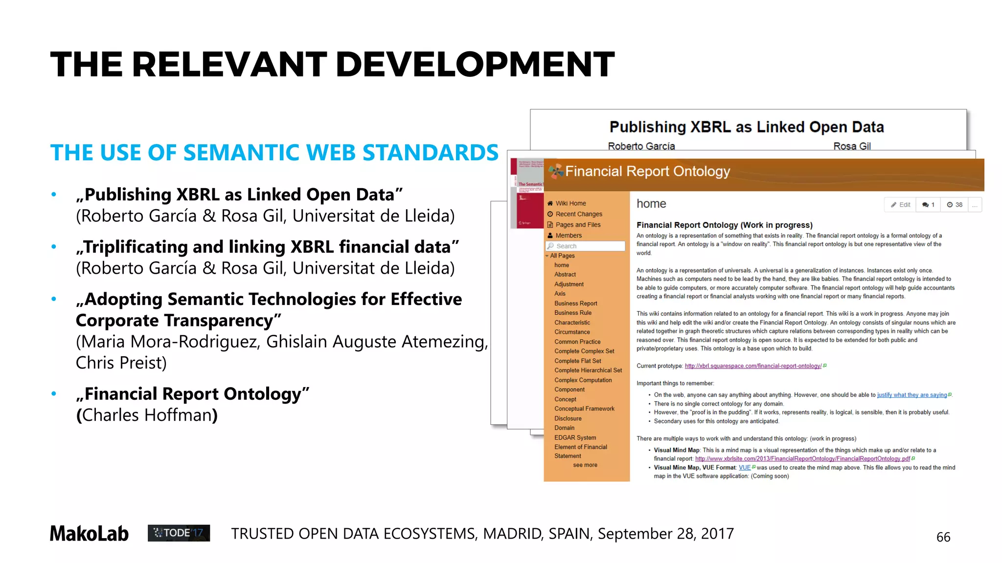The height and width of the screenshot is (563, 1002).
Task: Open the Concept page link
Action: click(x=565, y=399)
